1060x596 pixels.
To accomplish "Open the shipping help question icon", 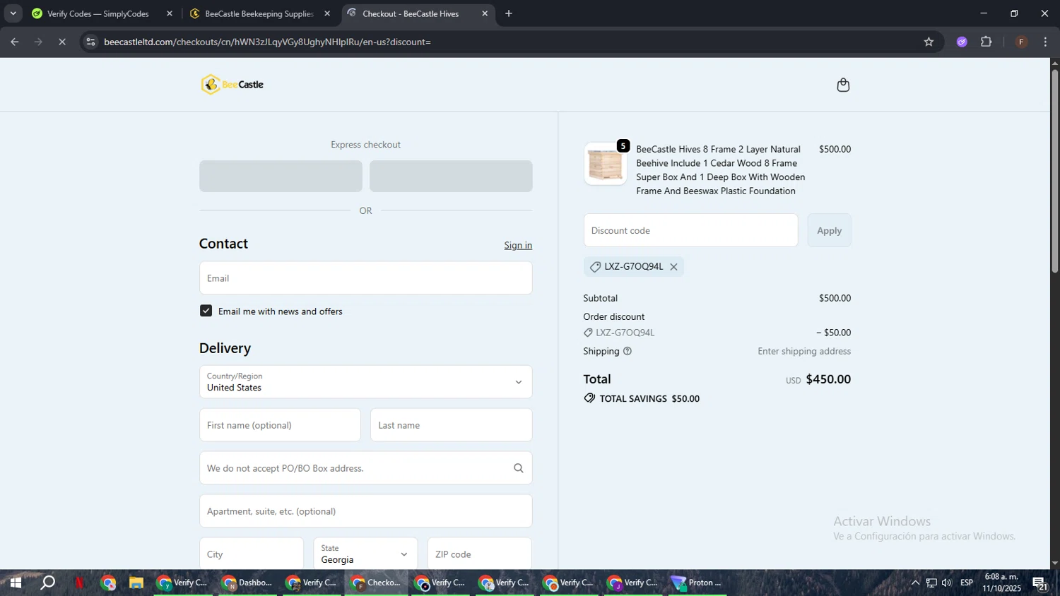I will coord(627,351).
